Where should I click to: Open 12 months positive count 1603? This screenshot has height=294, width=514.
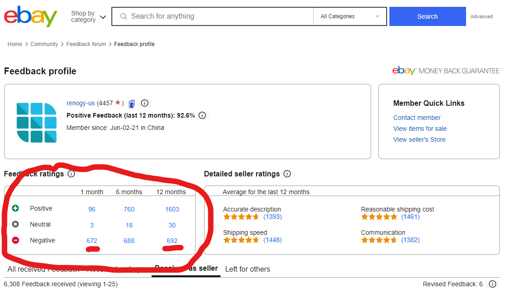click(172, 209)
